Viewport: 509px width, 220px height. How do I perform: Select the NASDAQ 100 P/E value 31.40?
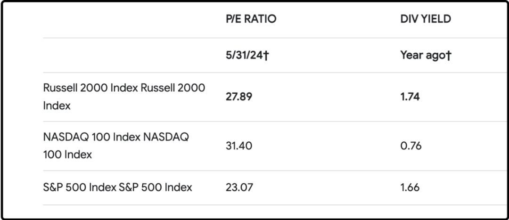(239, 146)
